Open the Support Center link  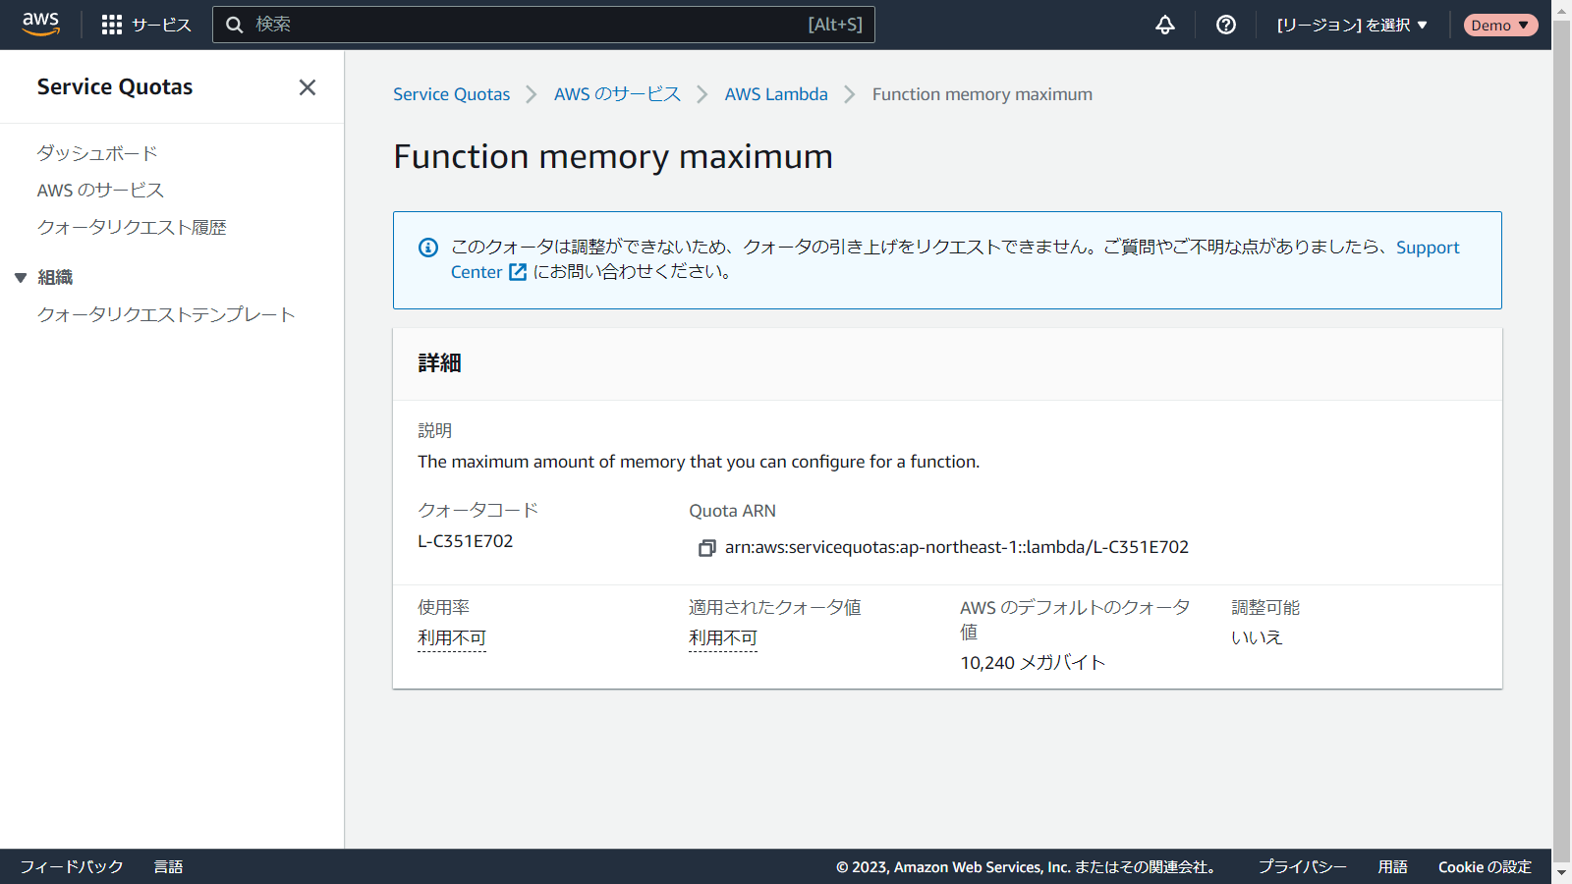pyautogui.click(x=1427, y=248)
